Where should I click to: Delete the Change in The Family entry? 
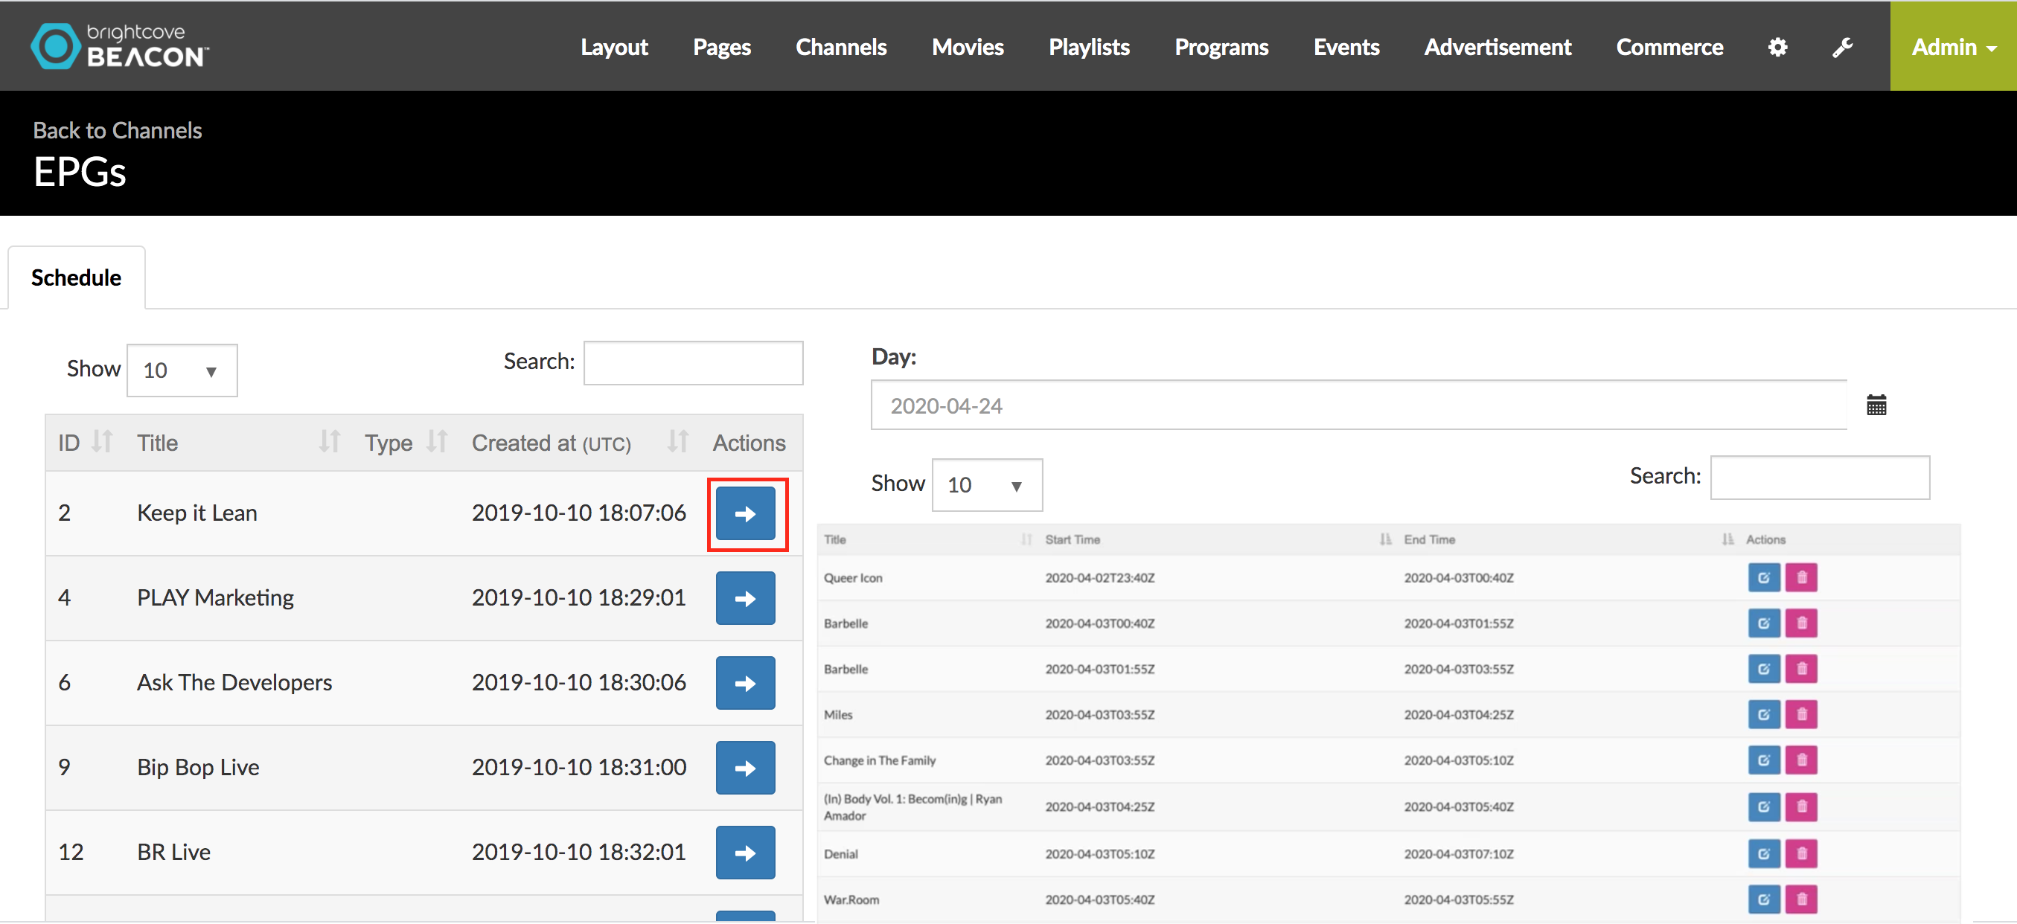1801,760
